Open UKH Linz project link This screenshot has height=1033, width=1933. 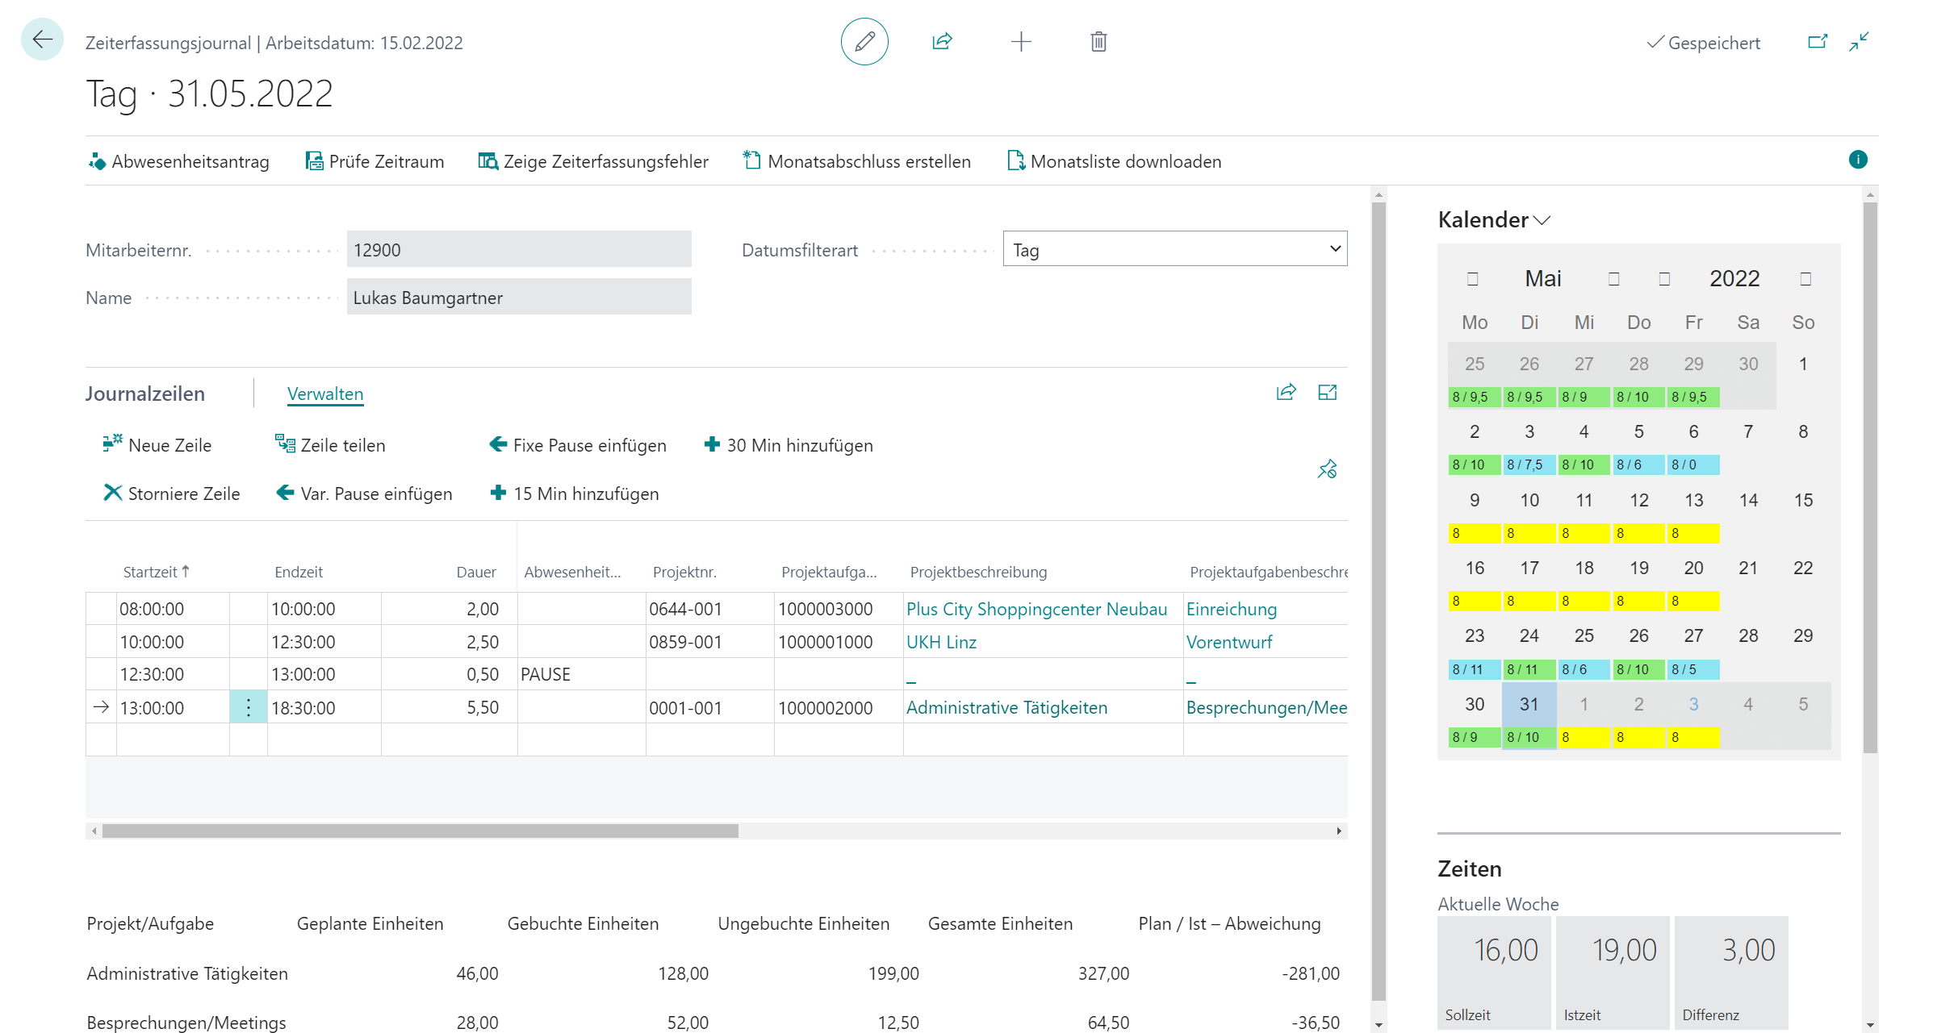tap(941, 642)
